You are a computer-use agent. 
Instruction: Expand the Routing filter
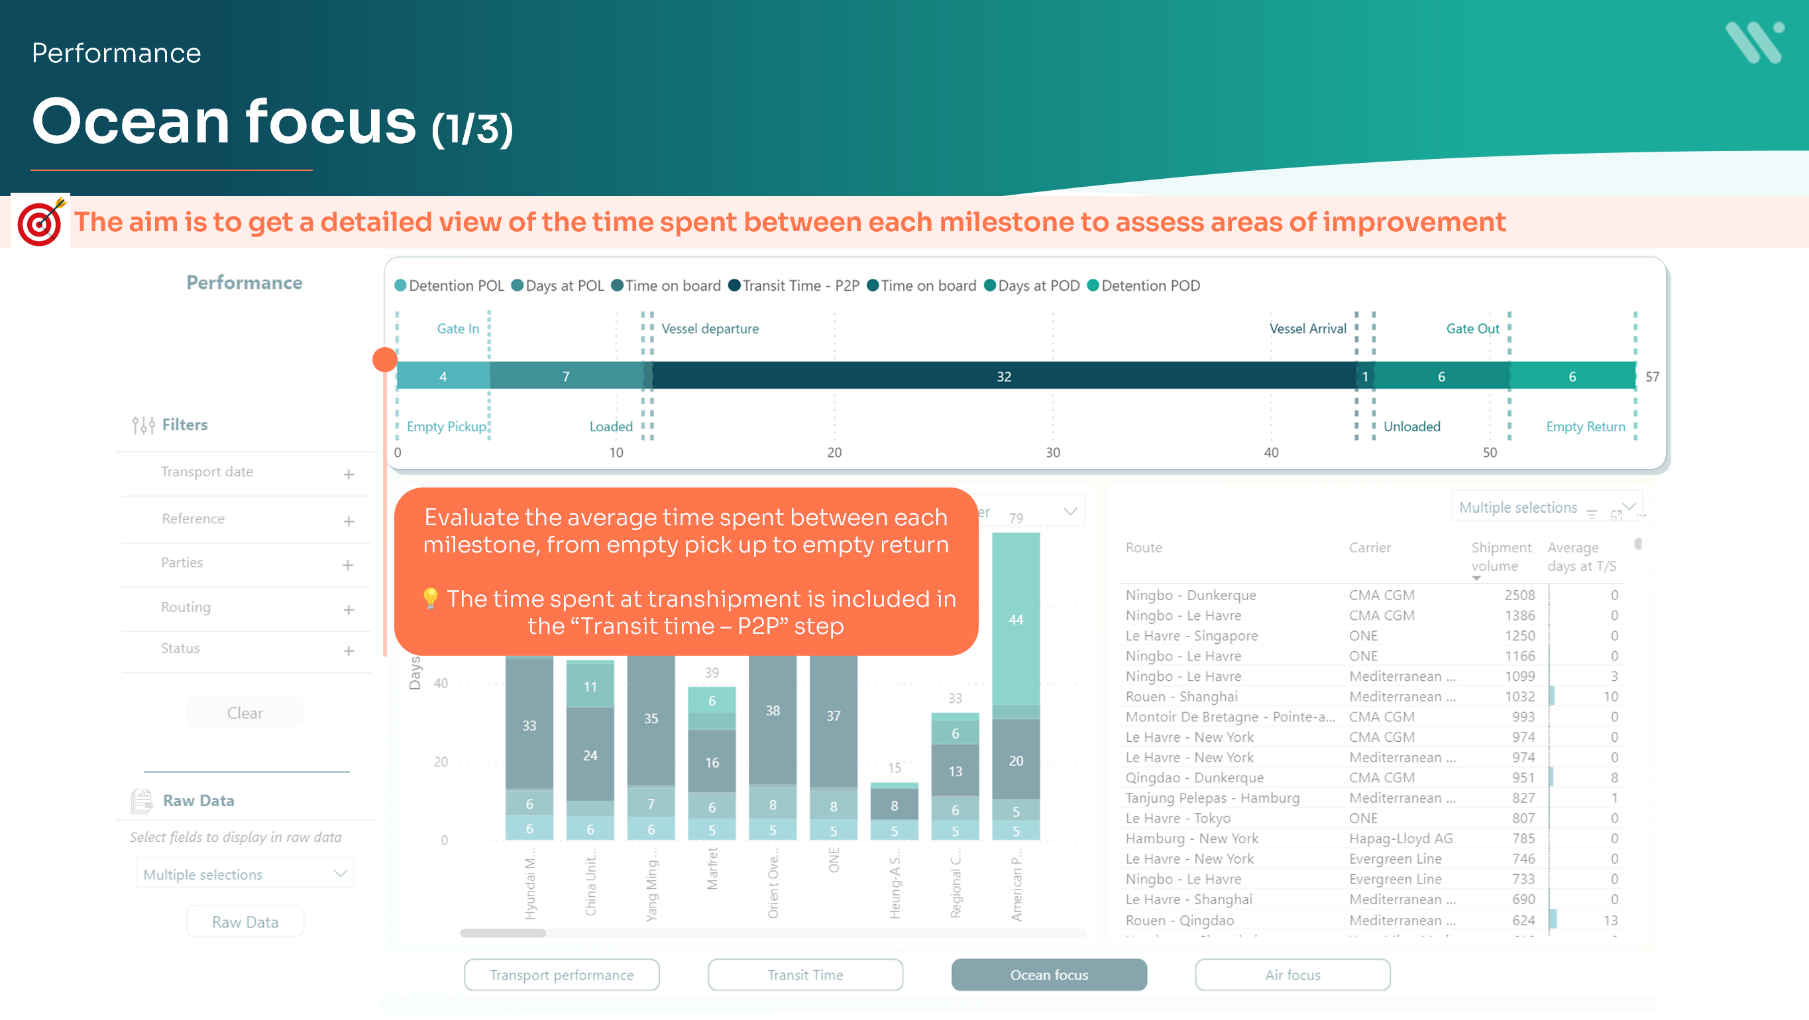tap(349, 609)
